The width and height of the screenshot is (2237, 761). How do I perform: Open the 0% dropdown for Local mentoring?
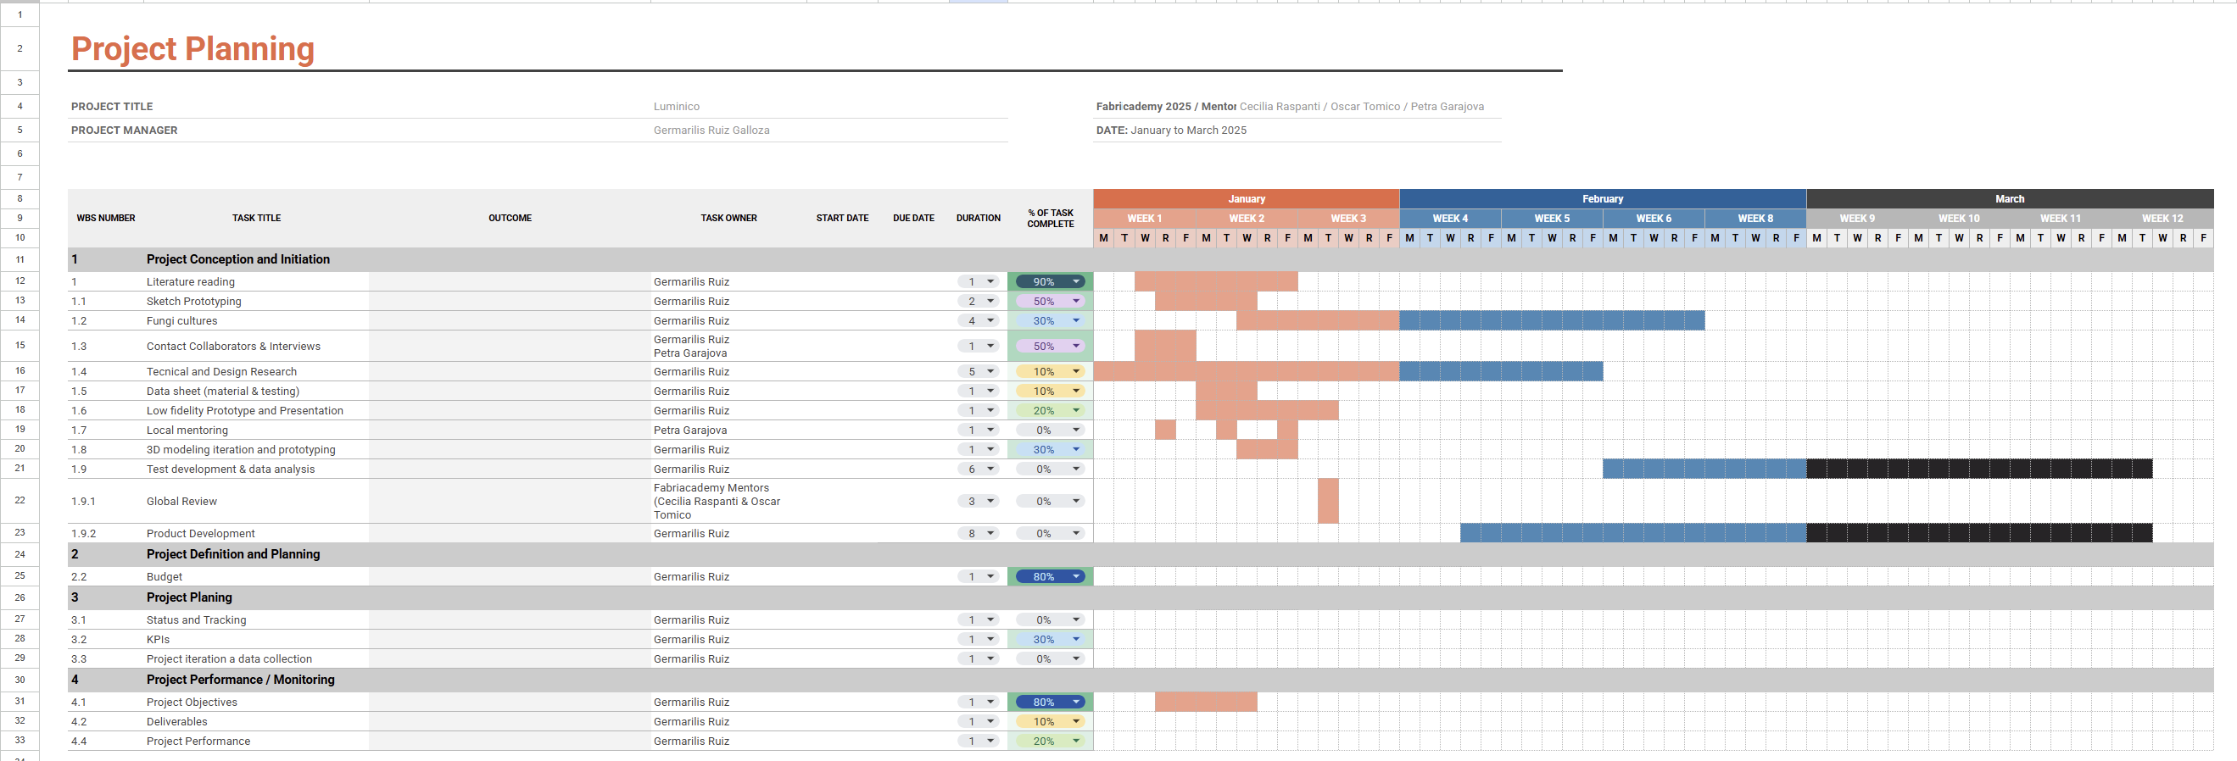click(x=1050, y=430)
